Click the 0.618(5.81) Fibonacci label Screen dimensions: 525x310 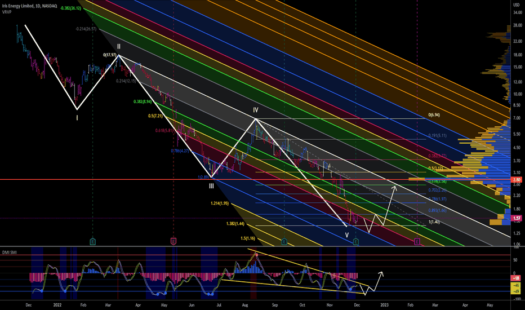164,131
